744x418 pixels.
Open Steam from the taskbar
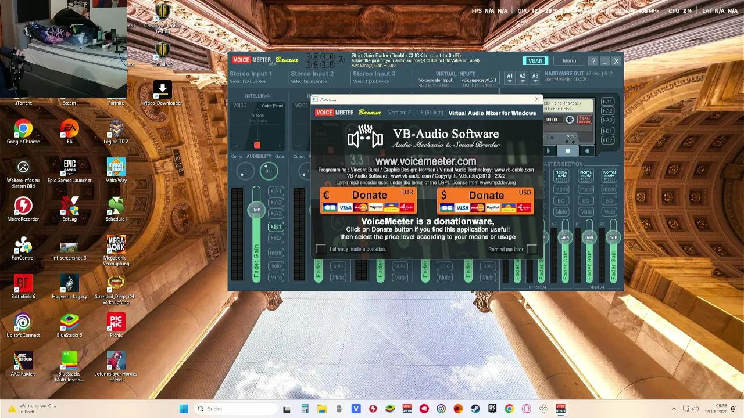tap(475, 409)
